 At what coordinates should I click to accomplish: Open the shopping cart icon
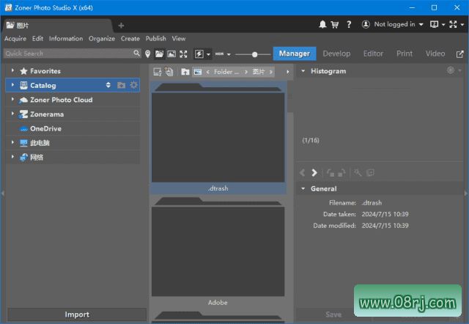pos(335,24)
